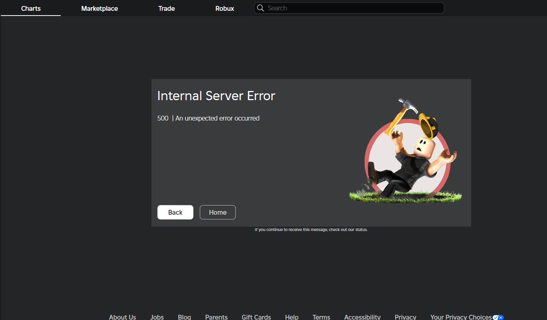Open Your Privacy Choices link
547x320 pixels.
[x=461, y=317]
